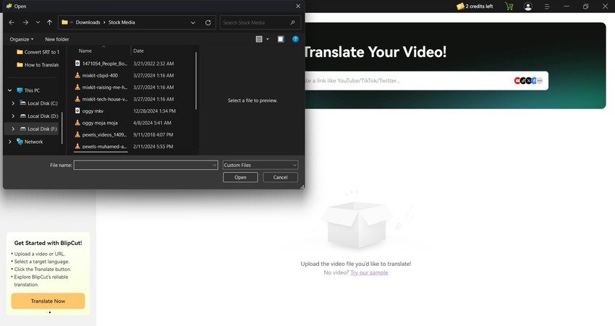Select file mixkit-cbpd-400
The height and width of the screenshot is (326, 615).
[x=100, y=75]
